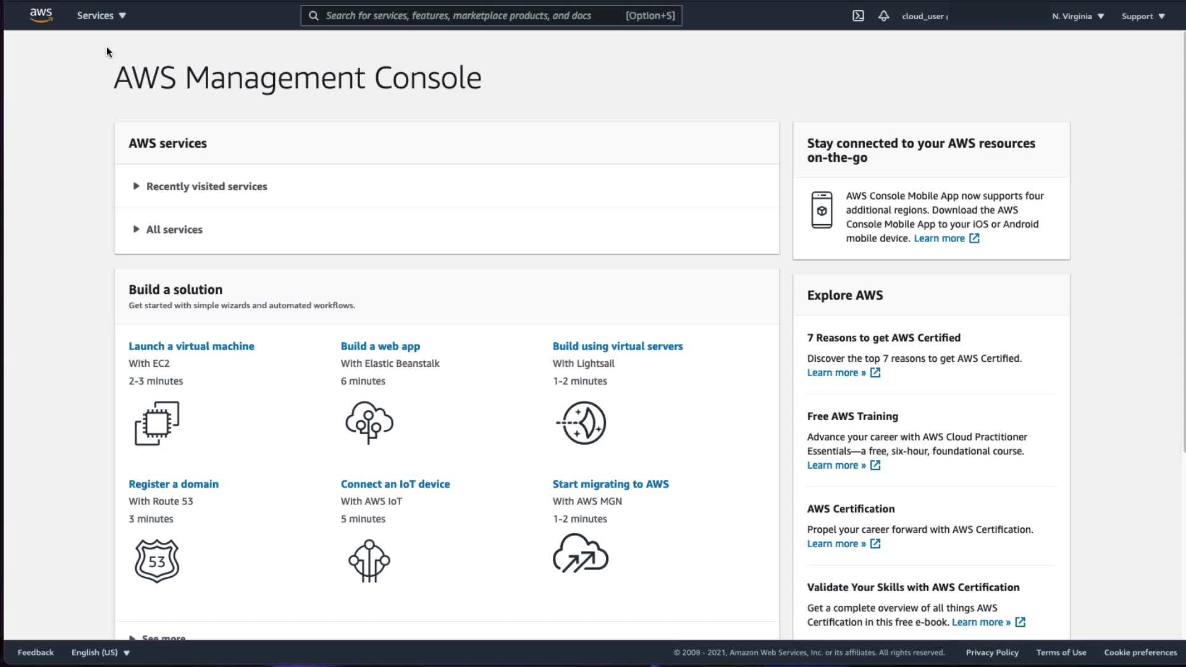The width and height of the screenshot is (1186, 667).
Task: Click the mobile app phone icon
Action: click(822, 210)
